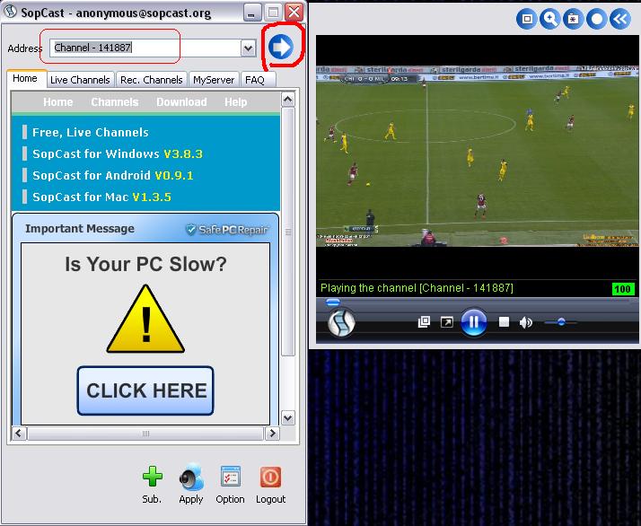The height and width of the screenshot is (526, 641).
Task: Open the Address dropdown list
Action: point(248,48)
